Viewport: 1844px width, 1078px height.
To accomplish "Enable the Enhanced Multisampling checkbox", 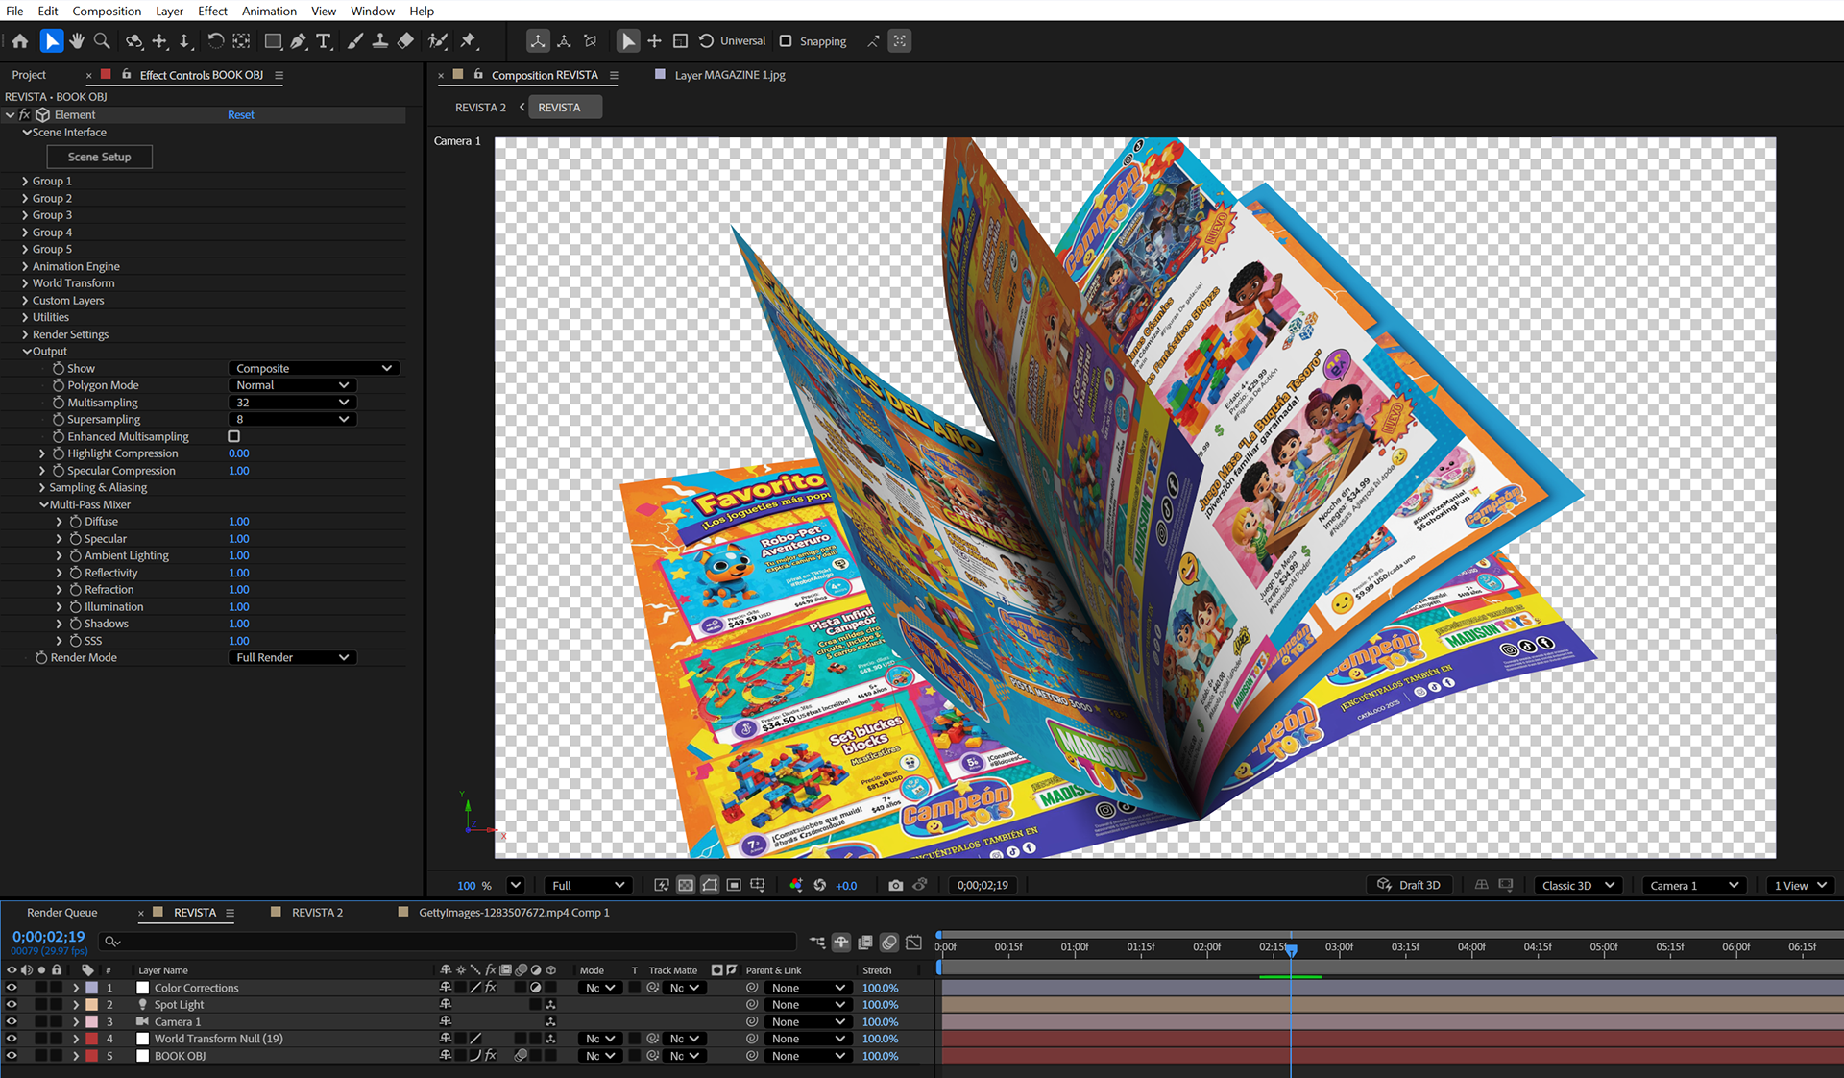I will (x=233, y=436).
